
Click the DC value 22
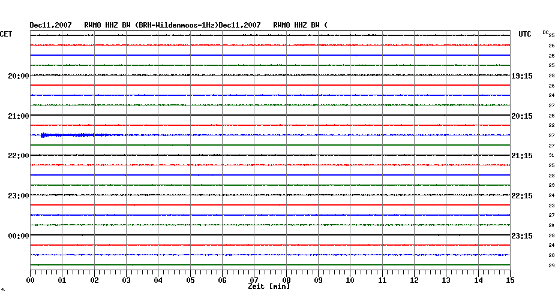pyautogui.click(x=551, y=125)
